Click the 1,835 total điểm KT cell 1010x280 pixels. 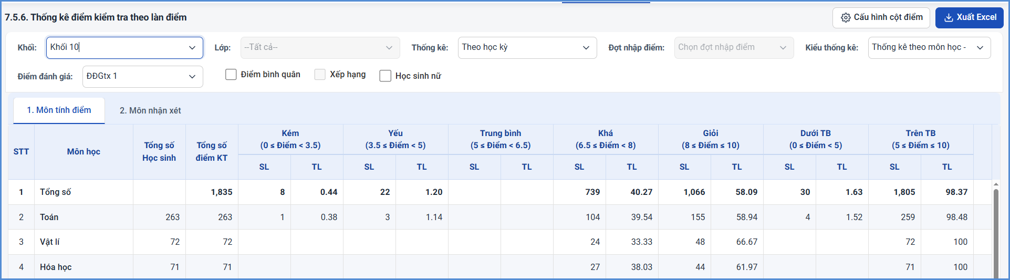[x=212, y=192]
